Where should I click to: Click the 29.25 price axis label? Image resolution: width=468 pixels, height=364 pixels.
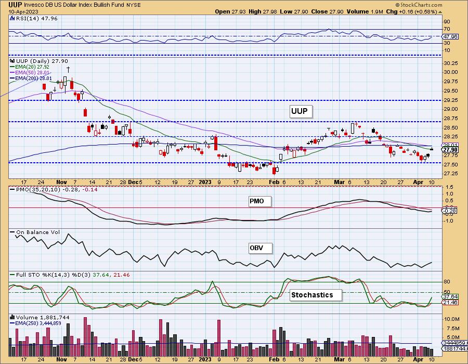click(451, 100)
